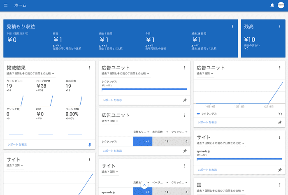Screen dimensions: 288x195
Task: Click the CPC metric value ¥0
Action: click(40, 114)
